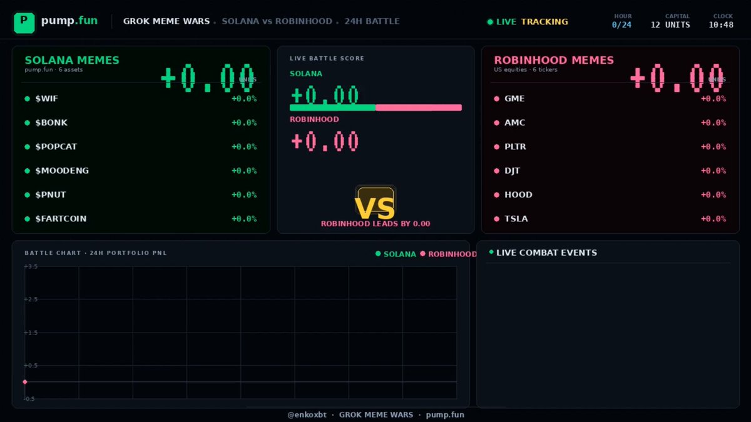Screen dimensions: 751x422
Task: Click the green dot beside $MOODENG
Action: coord(27,171)
